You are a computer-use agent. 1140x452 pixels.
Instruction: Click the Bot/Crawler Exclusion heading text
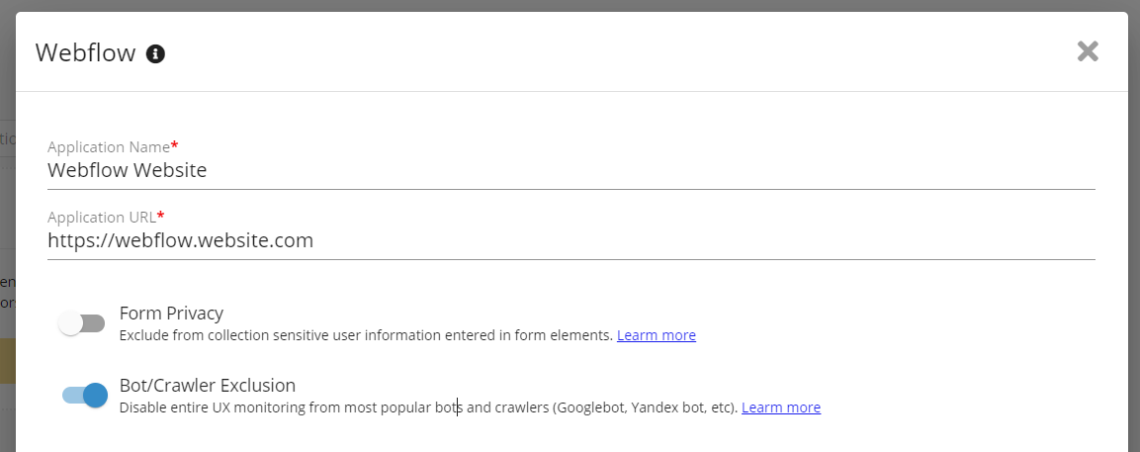(x=207, y=386)
